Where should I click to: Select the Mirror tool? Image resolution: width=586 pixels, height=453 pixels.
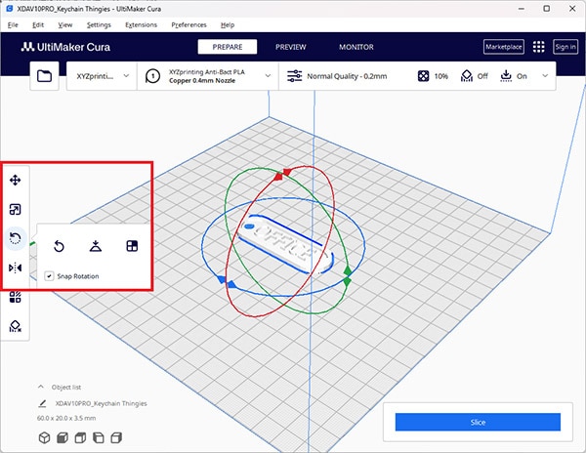[15, 268]
